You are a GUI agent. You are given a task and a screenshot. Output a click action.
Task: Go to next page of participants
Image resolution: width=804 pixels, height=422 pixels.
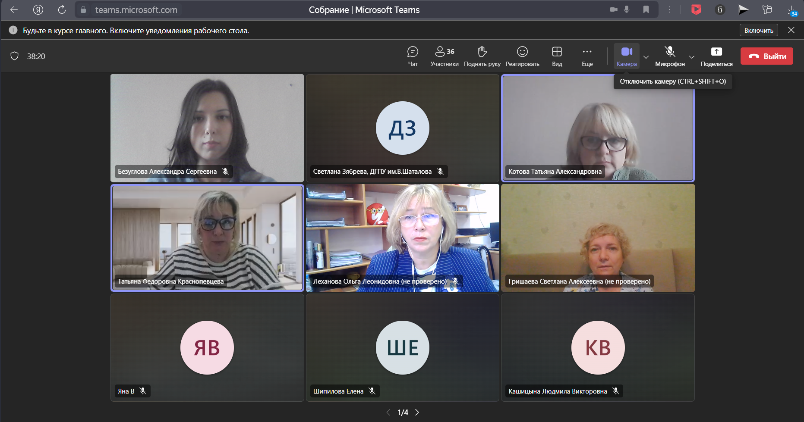pyautogui.click(x=417, y=413)
